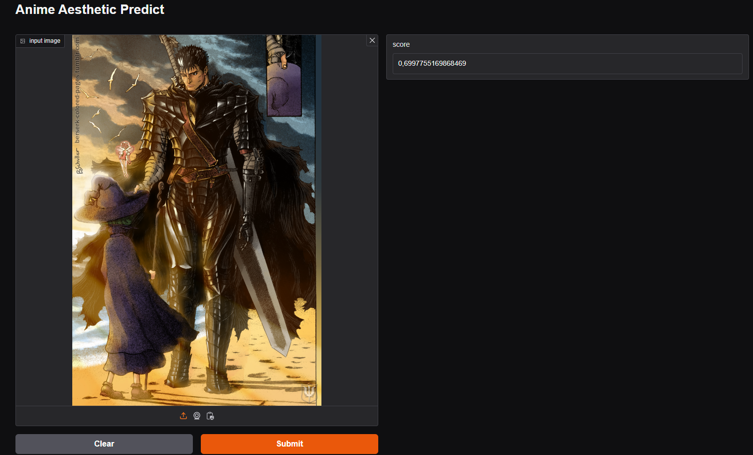
Task: Click the image icon beside 'input image'
Action: (23, 41)
